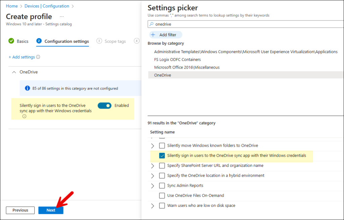Expand Warn users low on disk space row
This screenshot has height=220, width=344.
click(x=153, y=206)
